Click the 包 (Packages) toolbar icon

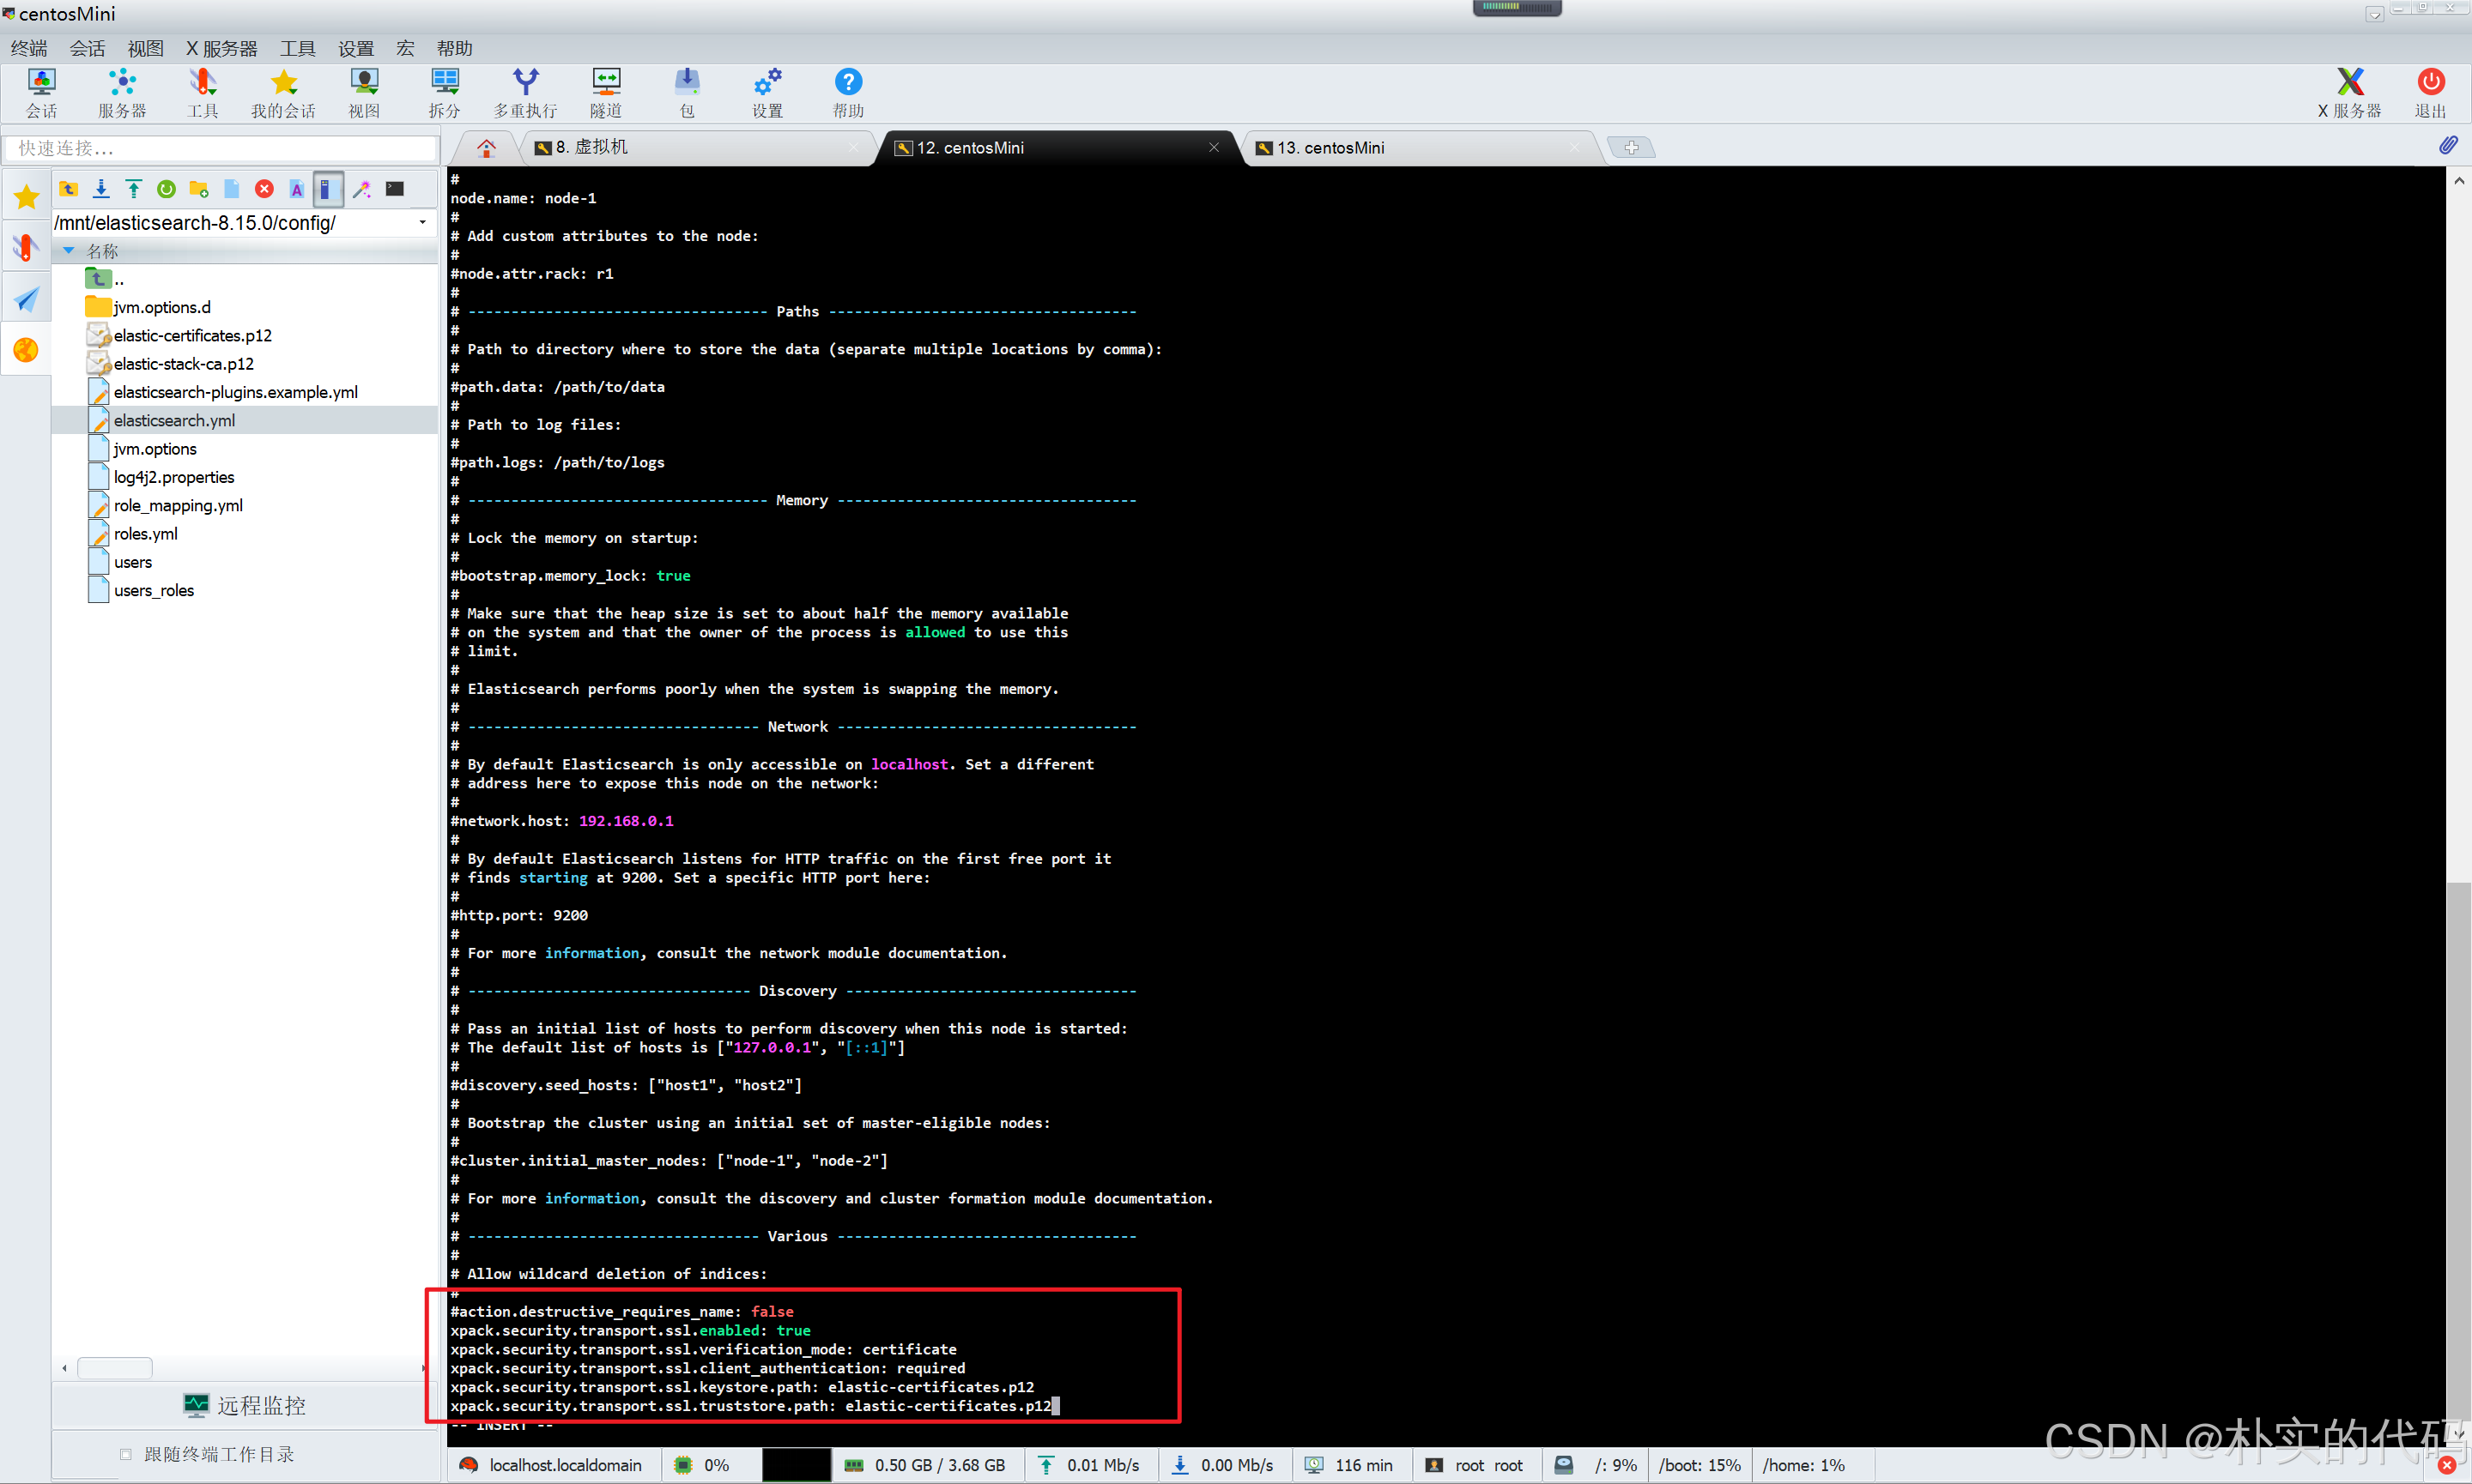tap(688, 93)
